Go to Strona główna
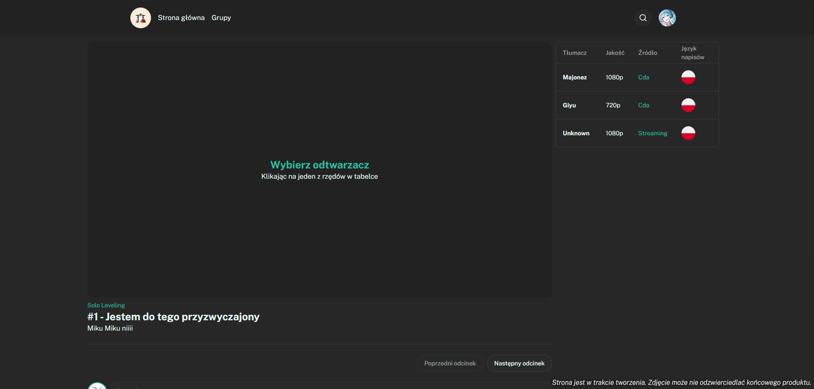814x389 pixels. click(x=181, y=18)
